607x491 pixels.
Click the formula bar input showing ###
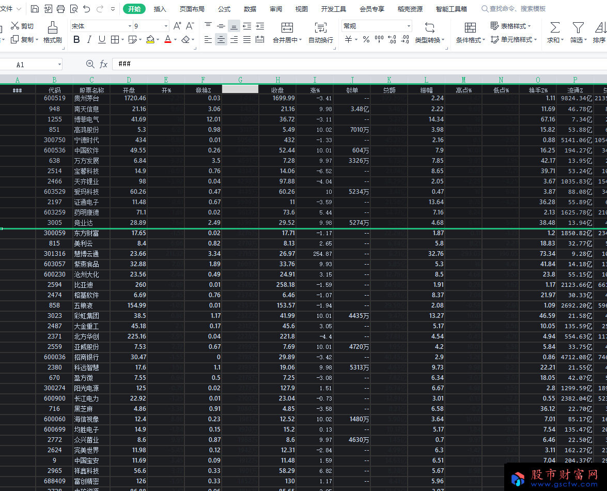click(x=359, y=64)
